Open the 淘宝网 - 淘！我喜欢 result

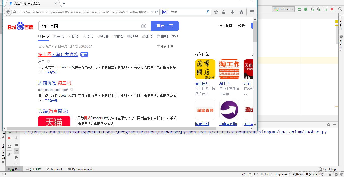[x=58, y=54]
